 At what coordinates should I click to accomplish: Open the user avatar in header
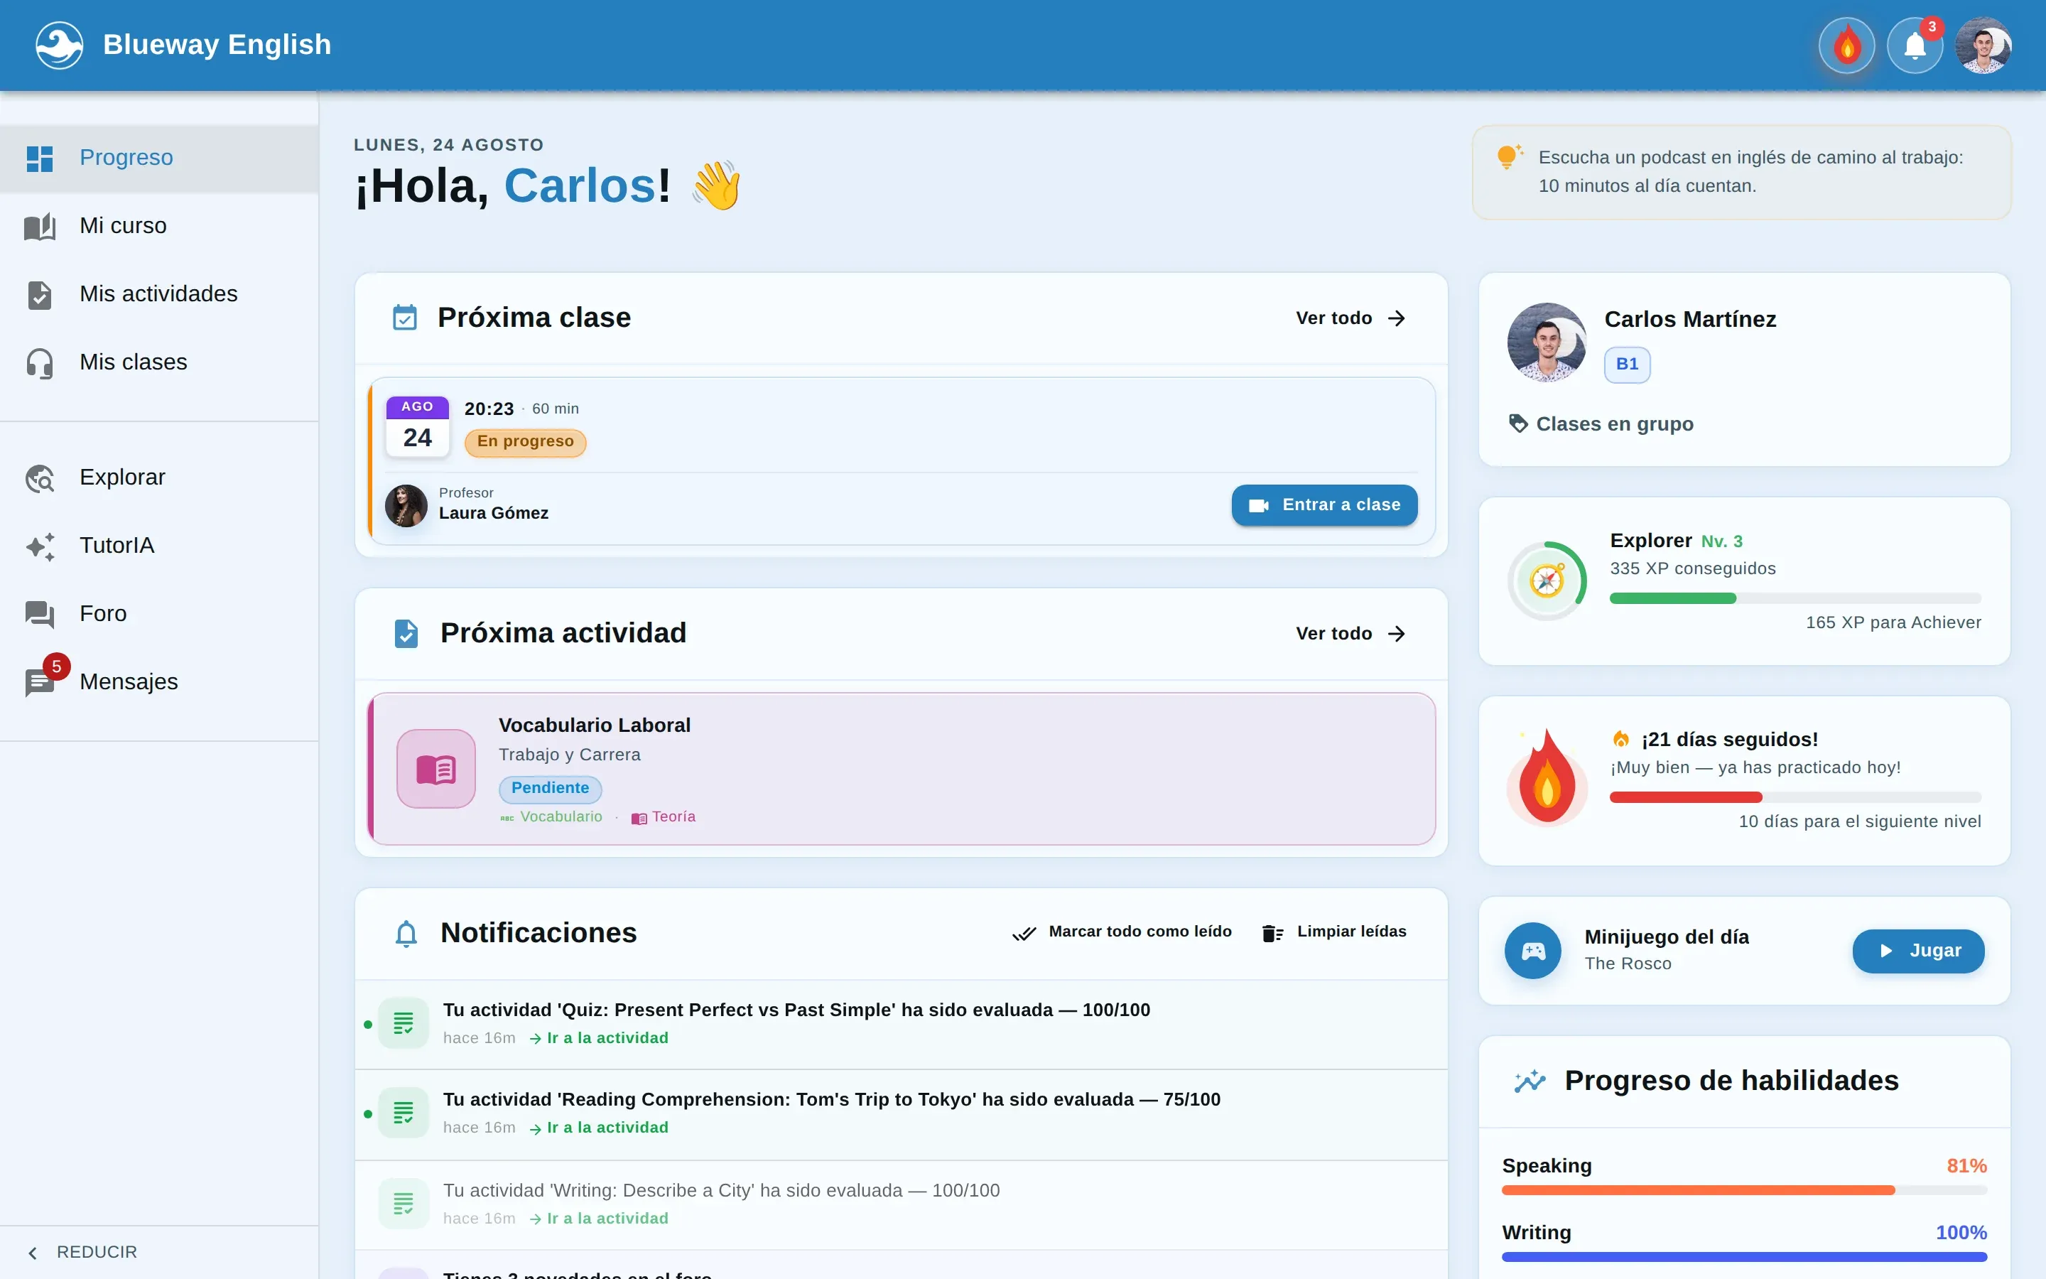tap(1983, 45)
